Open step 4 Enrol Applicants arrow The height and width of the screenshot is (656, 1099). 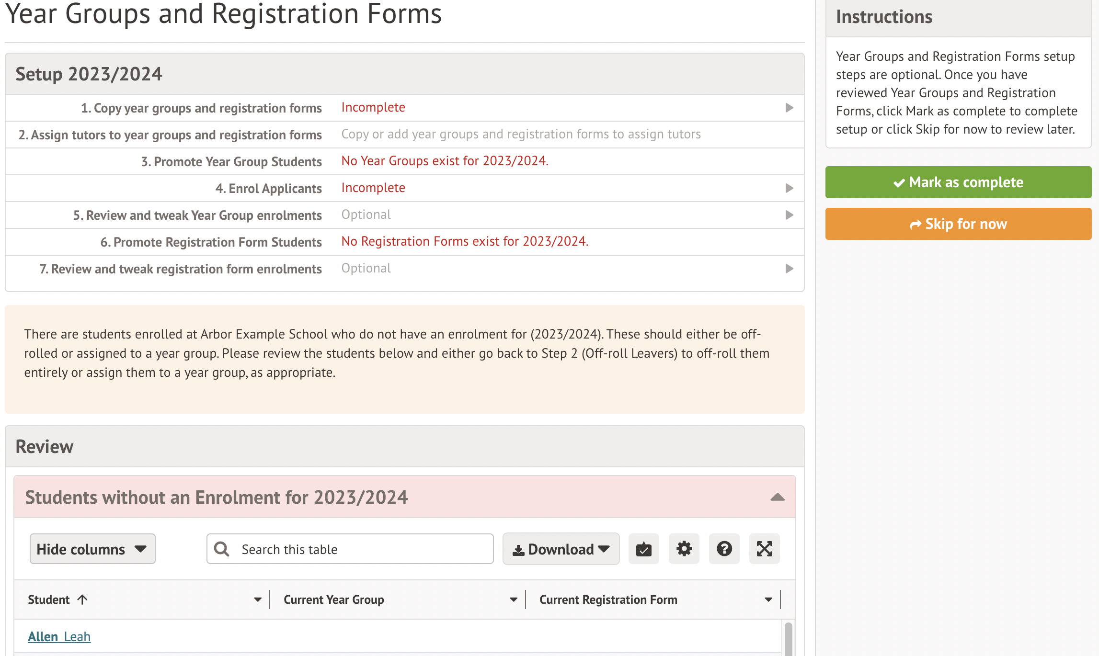coord(789,188)
